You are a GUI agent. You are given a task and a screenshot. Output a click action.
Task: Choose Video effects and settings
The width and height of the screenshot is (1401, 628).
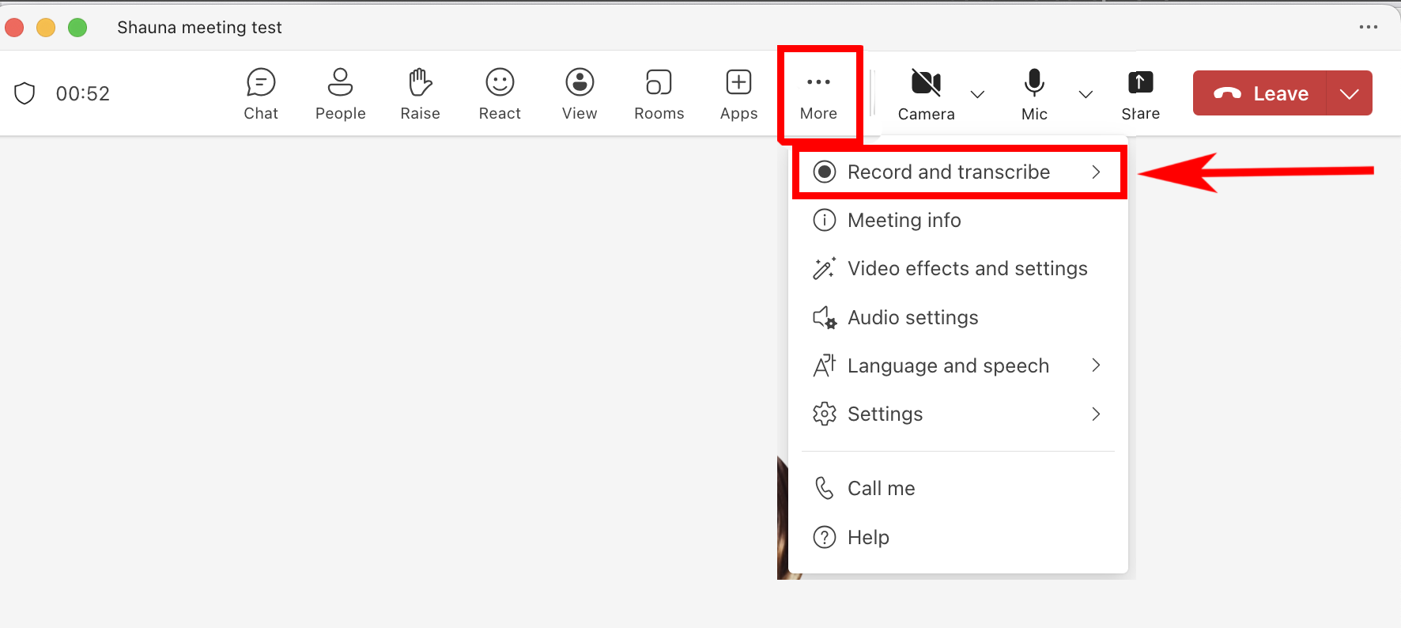[966, 269]
